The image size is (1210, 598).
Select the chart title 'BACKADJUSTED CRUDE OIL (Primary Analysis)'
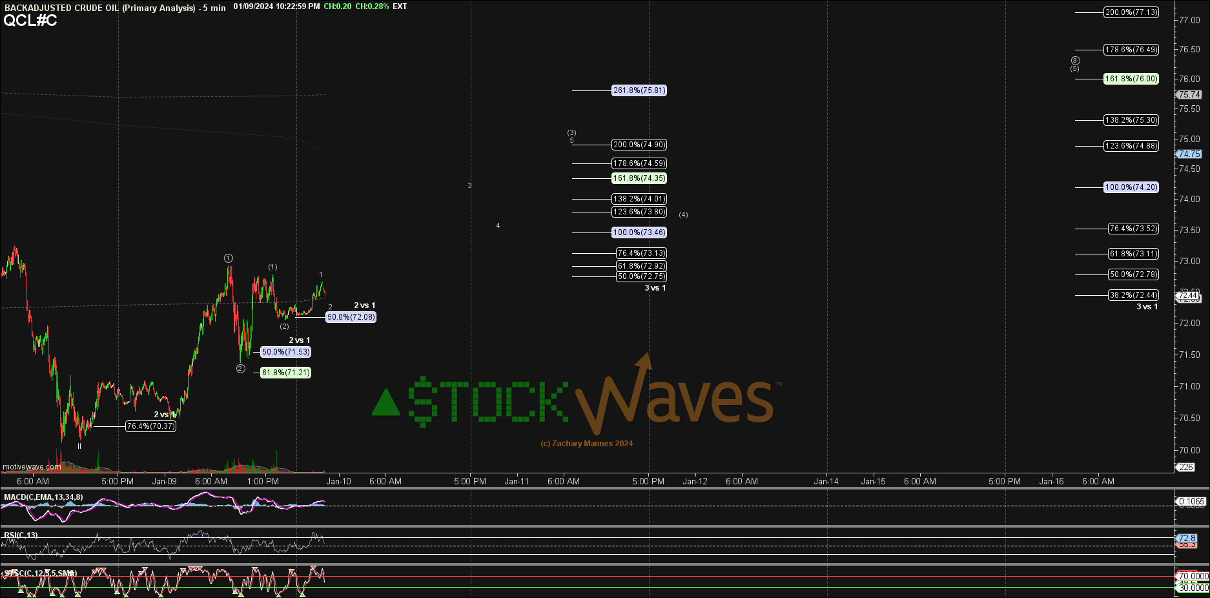point(100,8)
